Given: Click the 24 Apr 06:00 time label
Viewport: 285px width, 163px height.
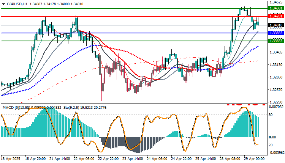Looking at the screenshot, I should [157, 159].
